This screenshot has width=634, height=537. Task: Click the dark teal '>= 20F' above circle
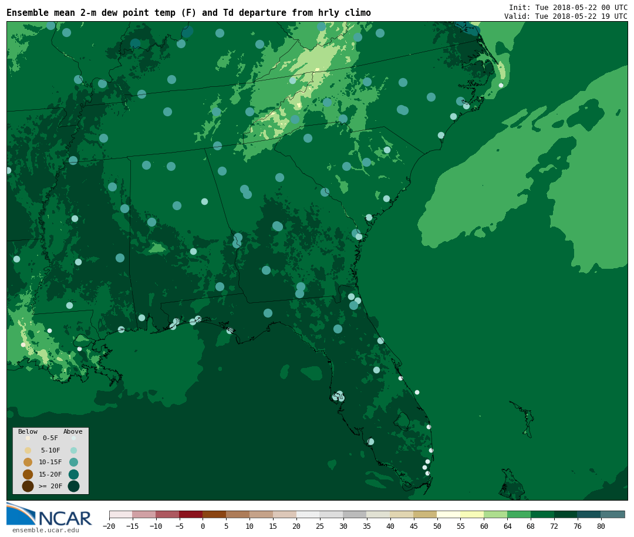(x=73, y=486)
